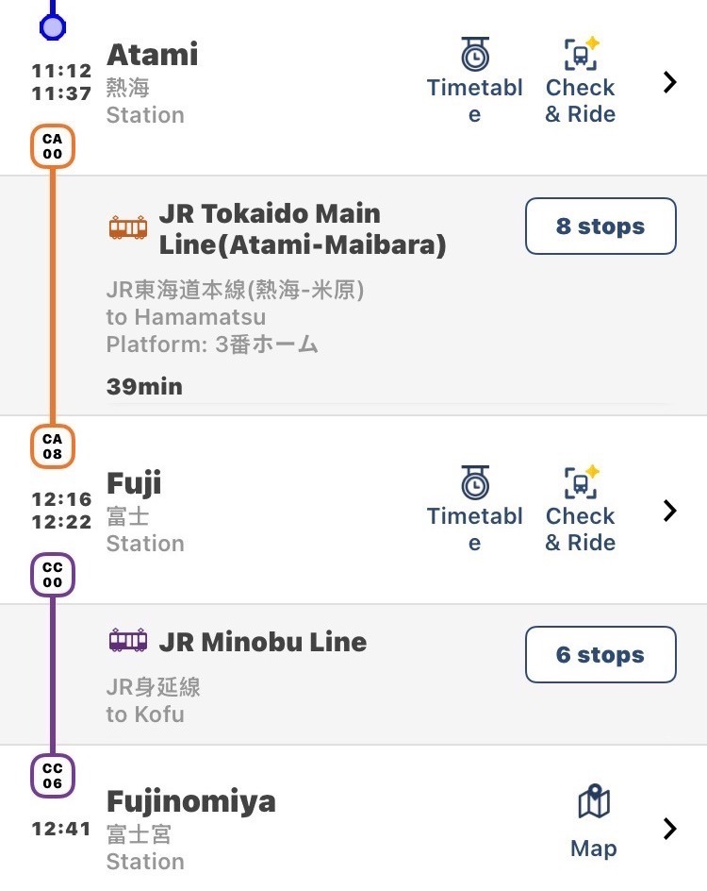The width and height of the screenshot is (707, 891).
Task: Select the Fujinomiya station name
Action: tap(191, 801)
